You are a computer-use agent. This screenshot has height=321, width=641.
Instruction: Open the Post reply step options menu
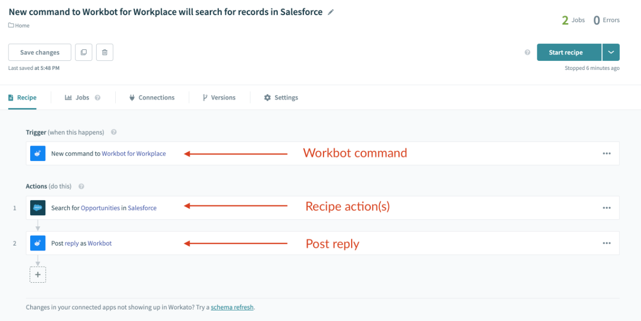coord(607,243)
